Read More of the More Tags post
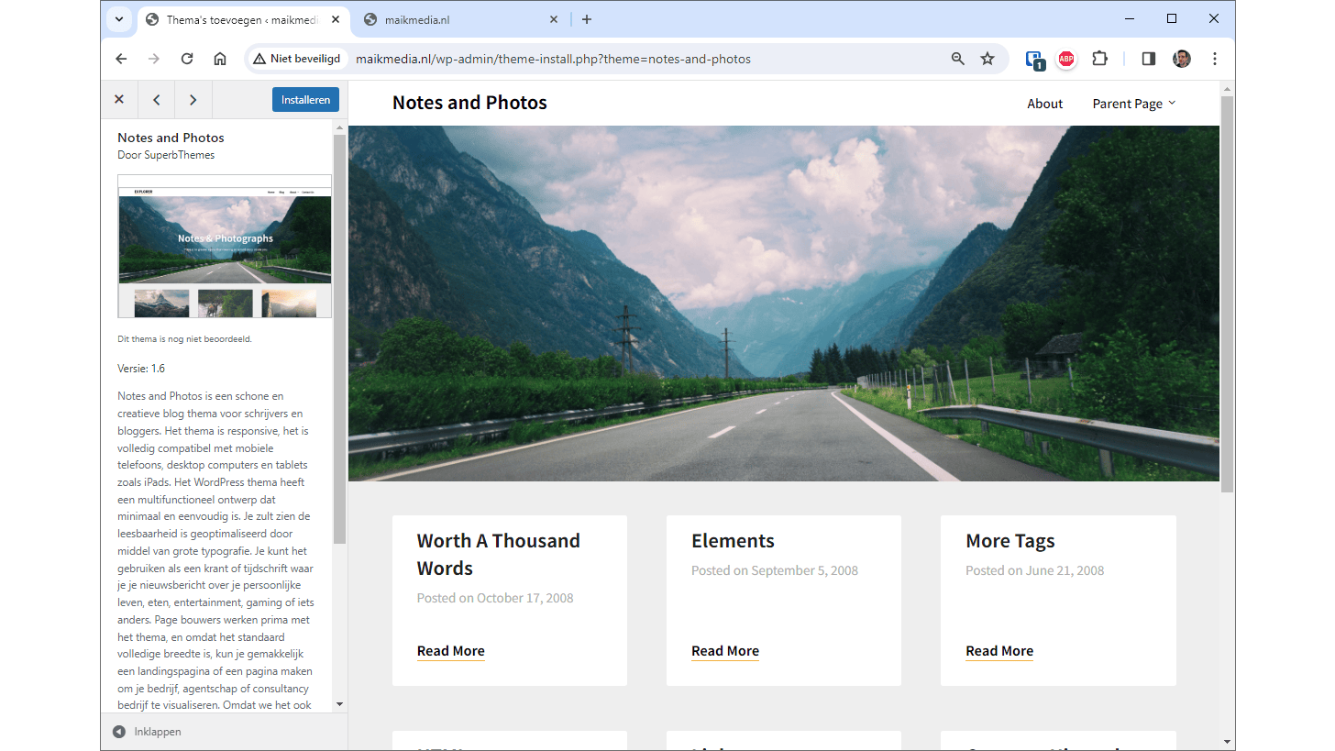Image resolution: width=1335 pixels, height=751 pixels. (999, 651)
